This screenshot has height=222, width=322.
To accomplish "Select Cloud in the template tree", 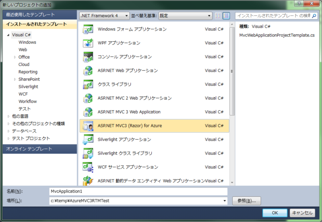I will tap(24, 64).
